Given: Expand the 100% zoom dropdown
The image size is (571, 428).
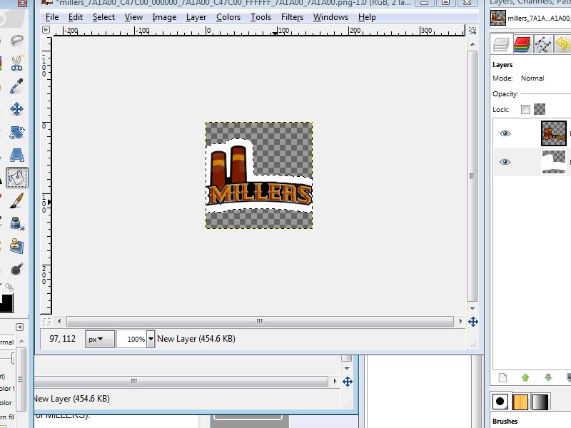Looking at the screenshot, I should [150, 339].
